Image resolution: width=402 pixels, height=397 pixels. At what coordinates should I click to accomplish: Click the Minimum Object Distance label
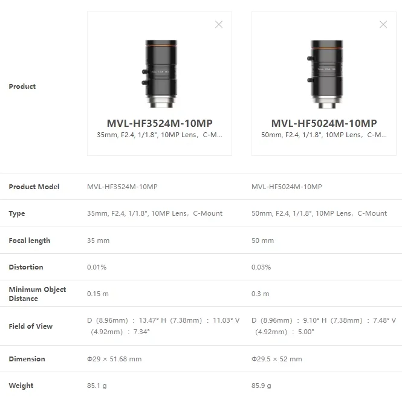(x=37, y=294)
